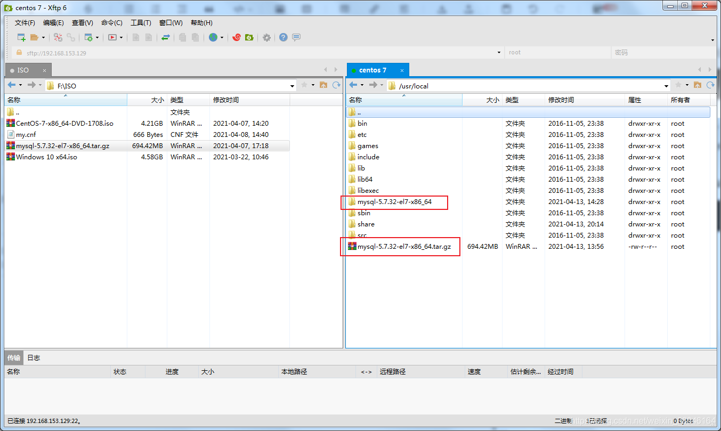The image size is (721, 431).
Task: Click the New Session toolbar icon
Action: pos(21,37)
